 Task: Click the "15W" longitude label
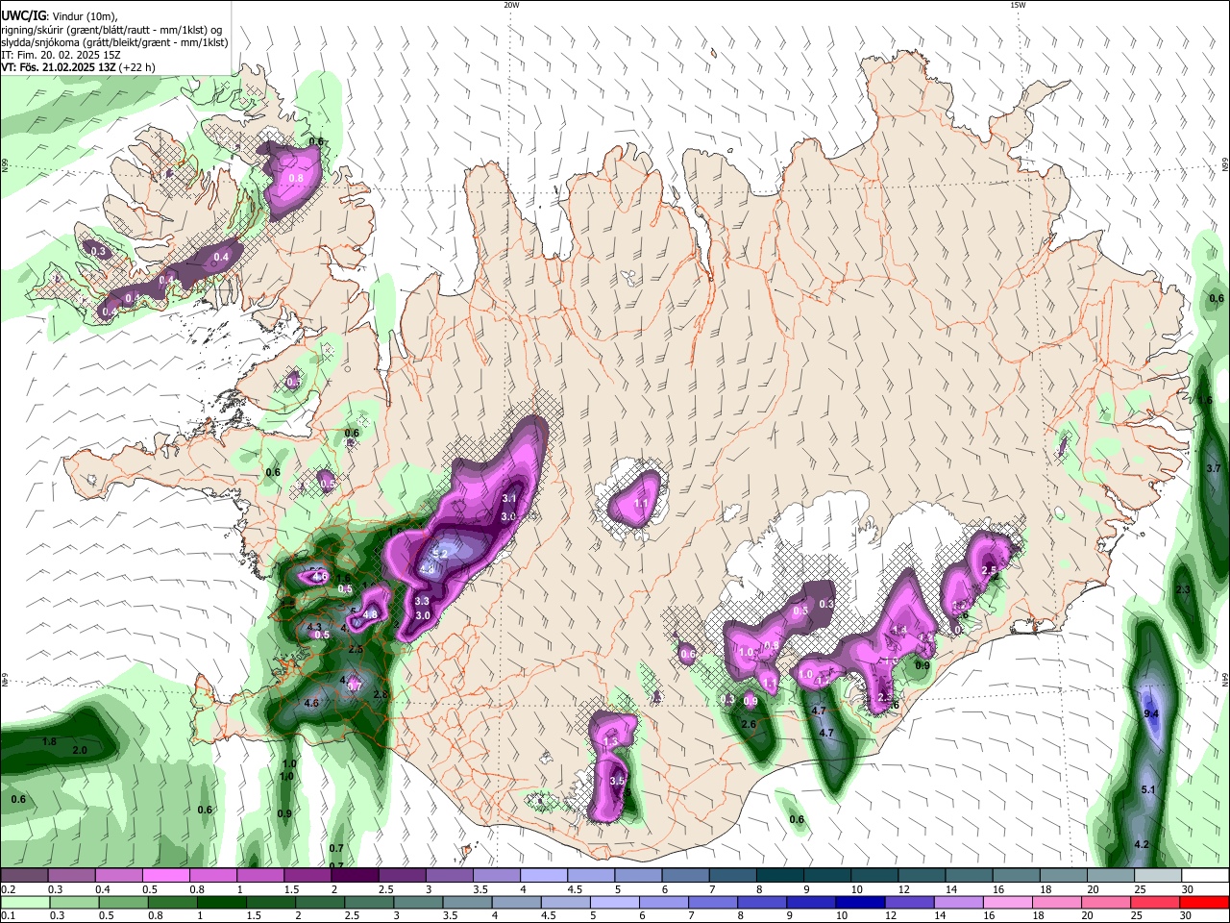point(1018,5)
